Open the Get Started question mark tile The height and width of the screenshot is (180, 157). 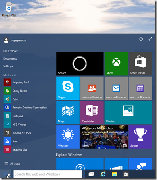pos(80,164)
